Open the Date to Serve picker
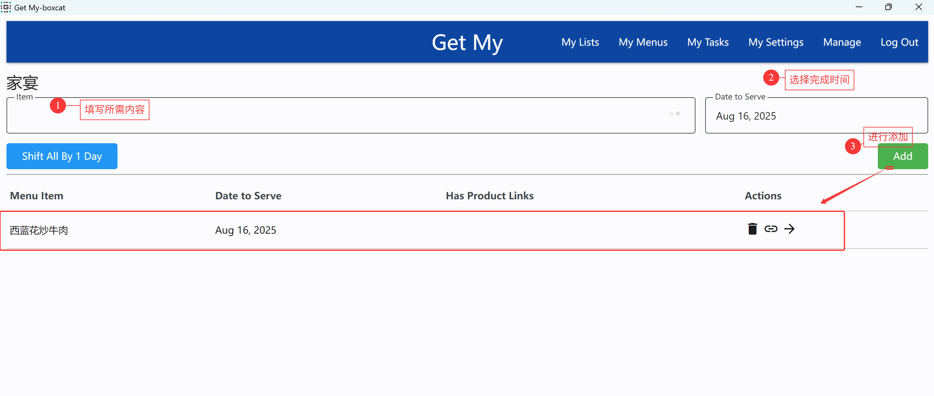Image resolution: width=934 pixels, height=396 pixels. click(816, 115)
